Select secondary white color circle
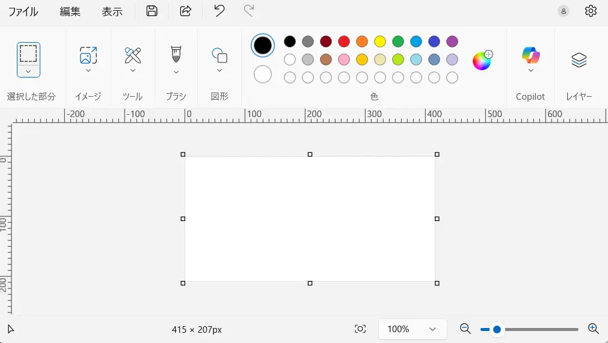Screen dimensions: 608x343 263,74
